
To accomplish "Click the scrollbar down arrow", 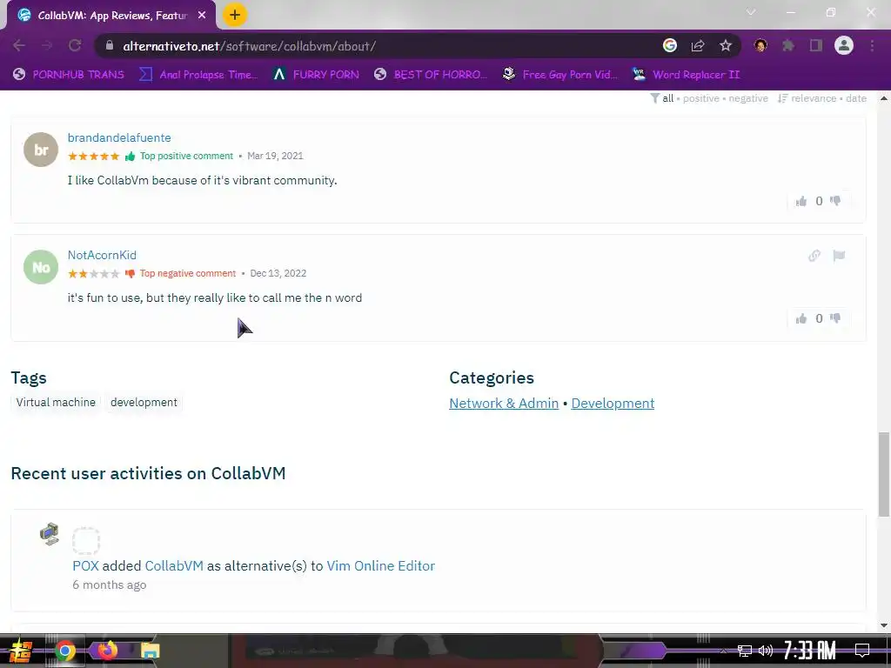I will click(884, 625).
